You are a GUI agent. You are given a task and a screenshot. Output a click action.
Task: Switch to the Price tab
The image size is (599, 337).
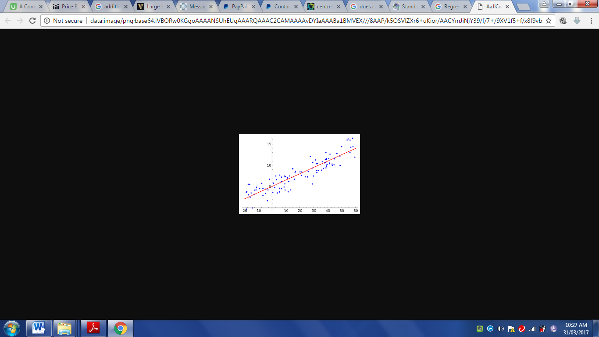[x=67, y=7]
